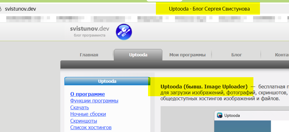Open the О программе sidebar link
This screenshot has height=132, width=289.
click(x=87, y=94)
